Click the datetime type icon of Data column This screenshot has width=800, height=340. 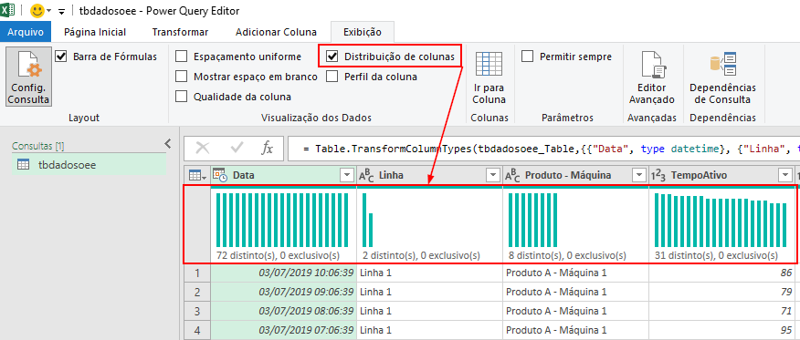click(220, 175)
